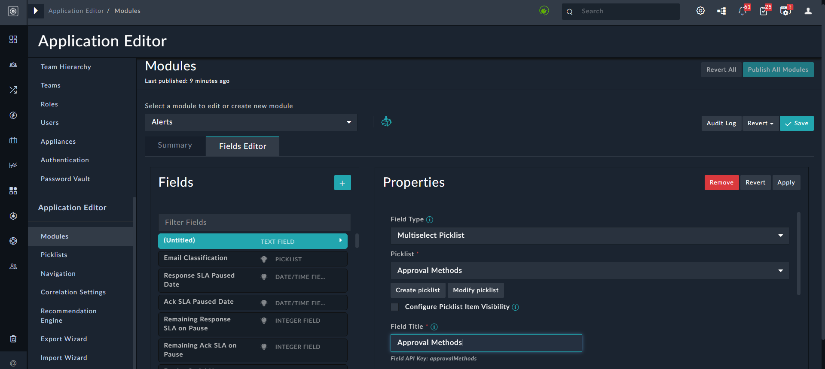Open the user profile icon

tap(808, 11)
